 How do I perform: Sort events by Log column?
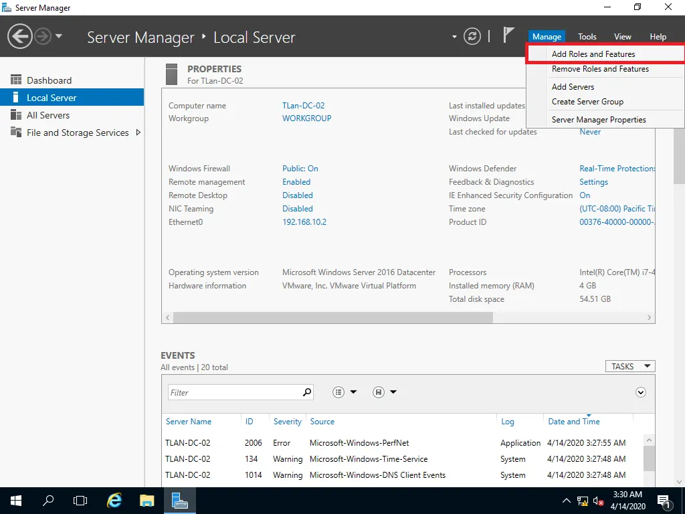(507, 422)
